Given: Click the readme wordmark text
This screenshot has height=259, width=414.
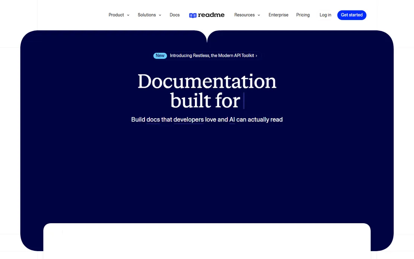Looking at the screenshot, I should point(211,15).
